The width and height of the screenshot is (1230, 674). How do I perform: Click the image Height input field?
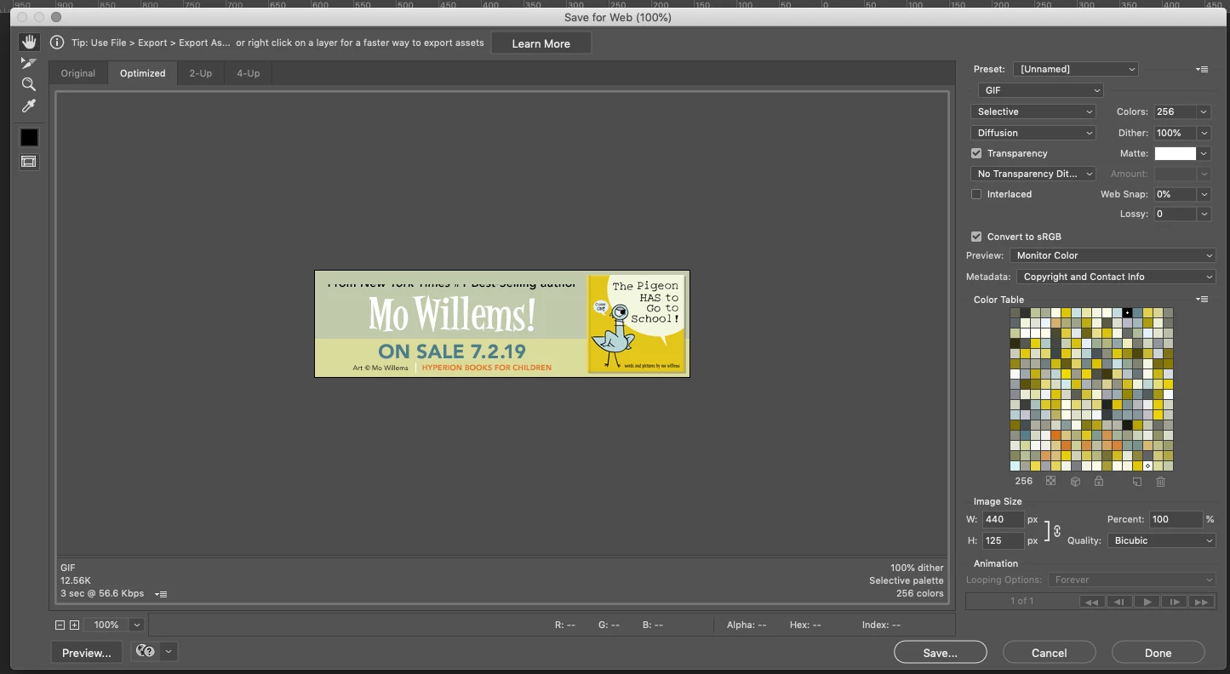(1003, 540)
